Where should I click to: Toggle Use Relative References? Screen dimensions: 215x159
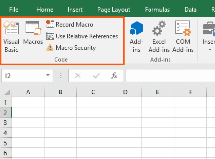pyautogui.click(x=82, y=36)
